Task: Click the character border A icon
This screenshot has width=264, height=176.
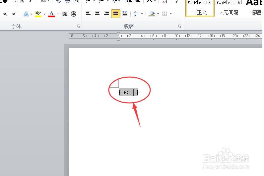Action: click(76, 1)
